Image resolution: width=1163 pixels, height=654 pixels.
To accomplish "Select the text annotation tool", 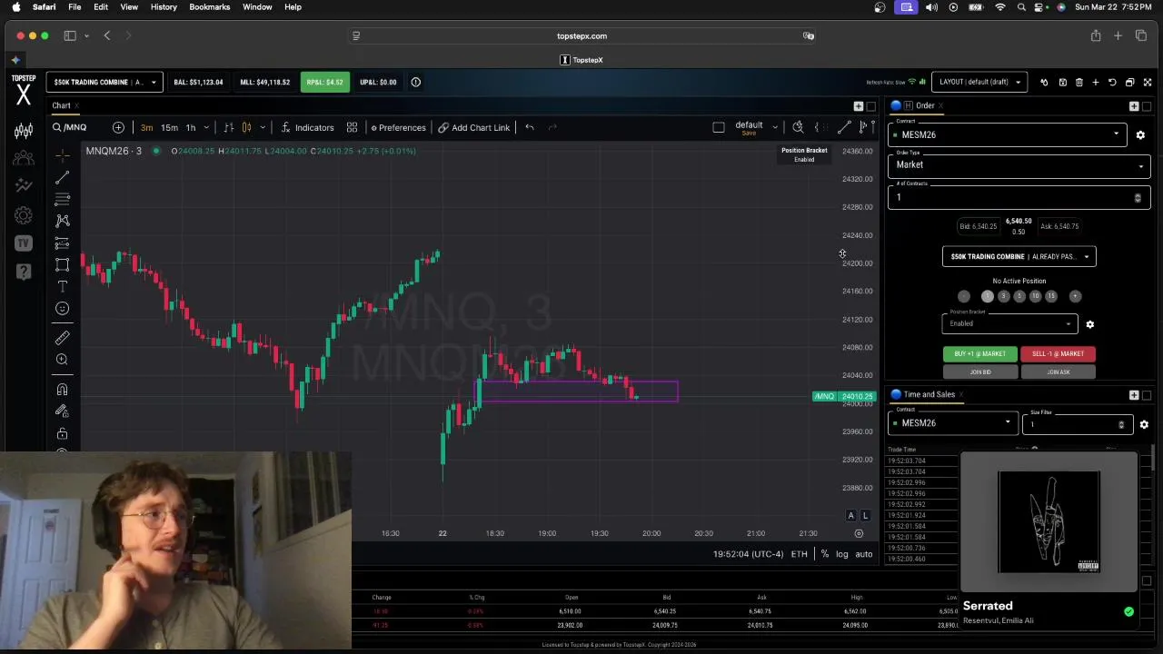I will [x=62, y=286].
